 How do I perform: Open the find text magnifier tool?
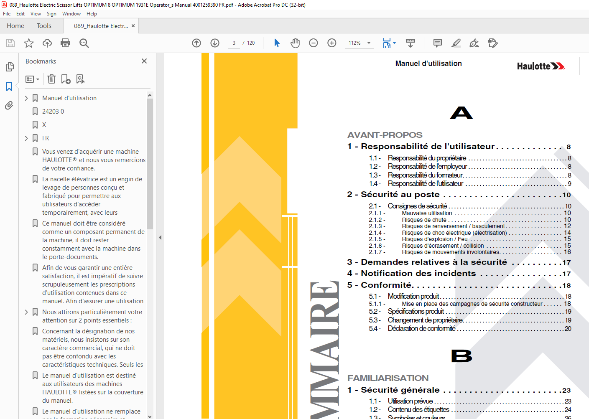(84, 43)
